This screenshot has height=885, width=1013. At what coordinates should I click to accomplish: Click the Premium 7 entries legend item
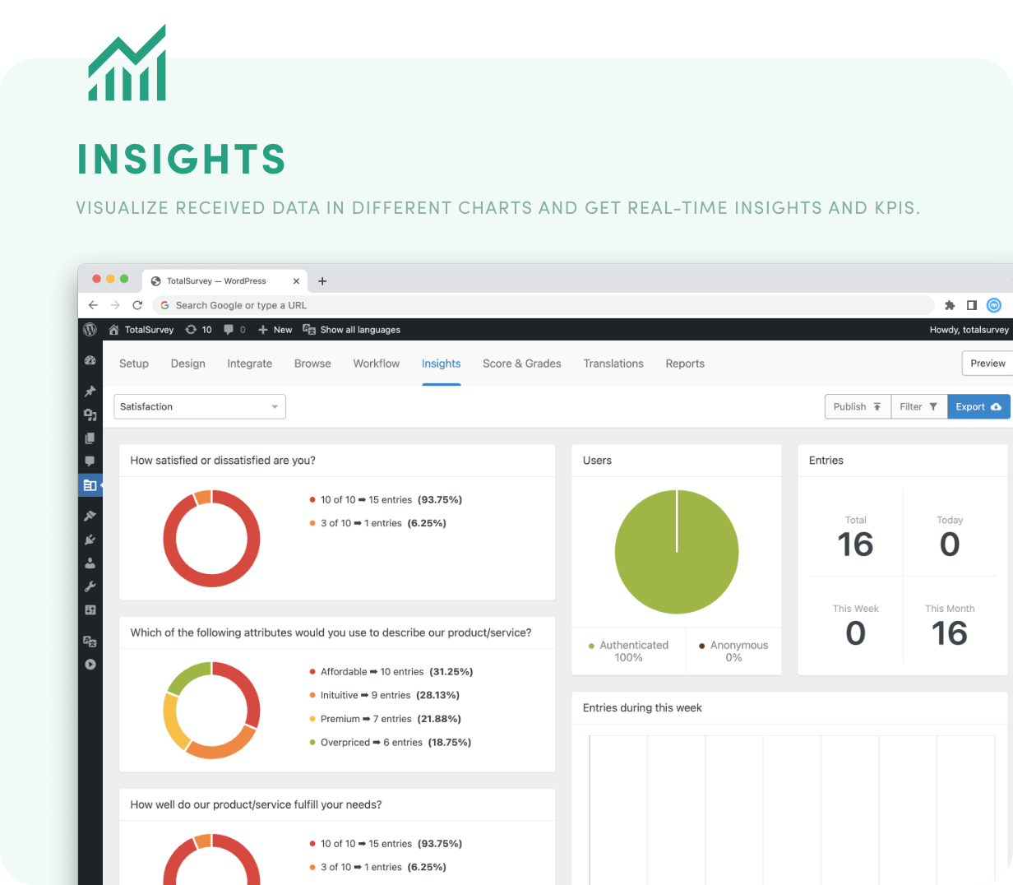(x=385, y=719)
